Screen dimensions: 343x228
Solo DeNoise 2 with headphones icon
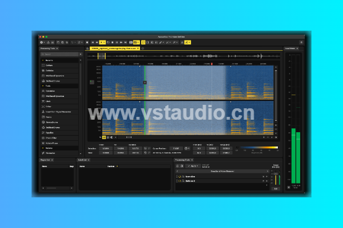pyautogui.click(x=183, y=181)
